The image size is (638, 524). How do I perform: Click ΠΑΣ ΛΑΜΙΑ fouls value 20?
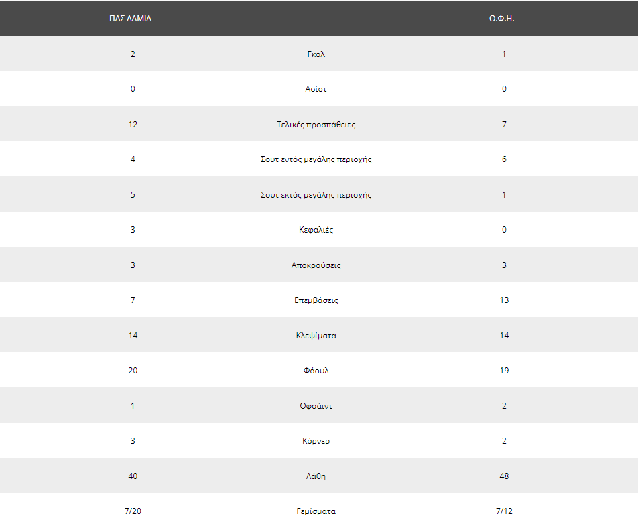point(133,371)
